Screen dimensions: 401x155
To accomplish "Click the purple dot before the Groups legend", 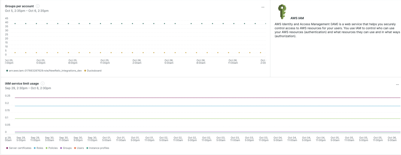I will 61,148.
